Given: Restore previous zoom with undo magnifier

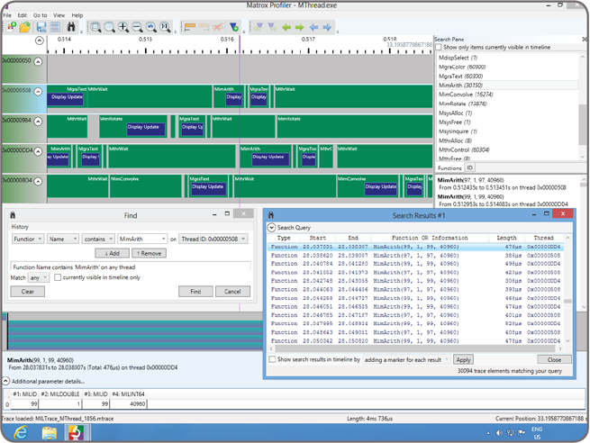Looking at the screenshot, I should click(151, 27).
